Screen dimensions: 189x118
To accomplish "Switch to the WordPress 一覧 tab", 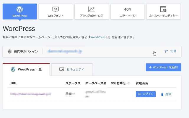I will pos(26,70).
